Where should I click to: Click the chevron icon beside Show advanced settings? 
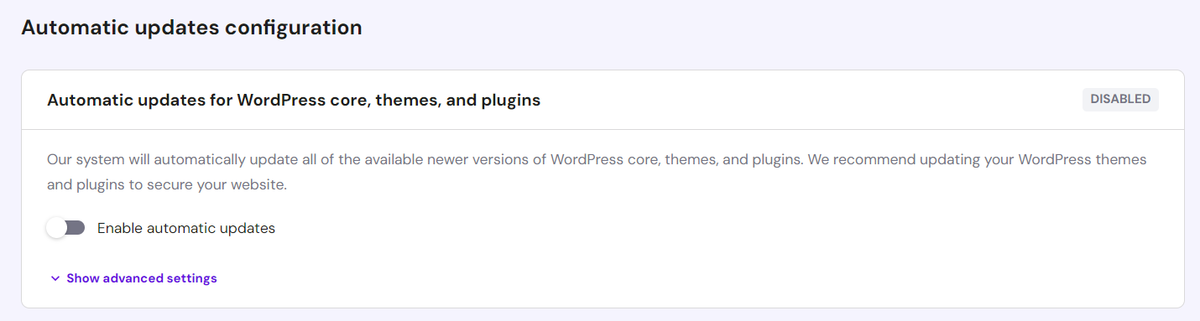[x=55, y=278]
